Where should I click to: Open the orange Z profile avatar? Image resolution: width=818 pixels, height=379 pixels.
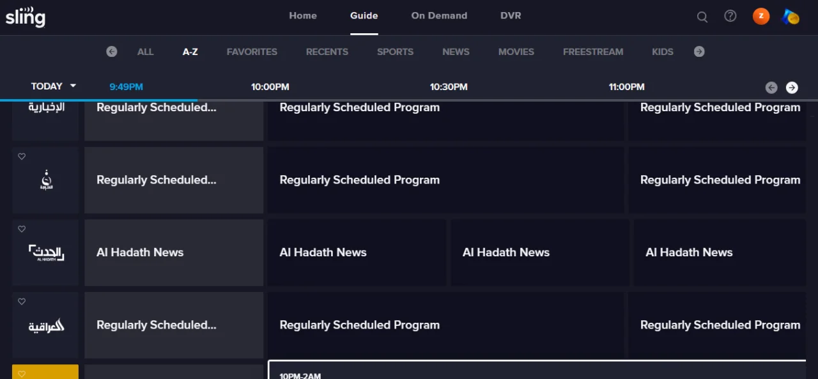[761, 16]
